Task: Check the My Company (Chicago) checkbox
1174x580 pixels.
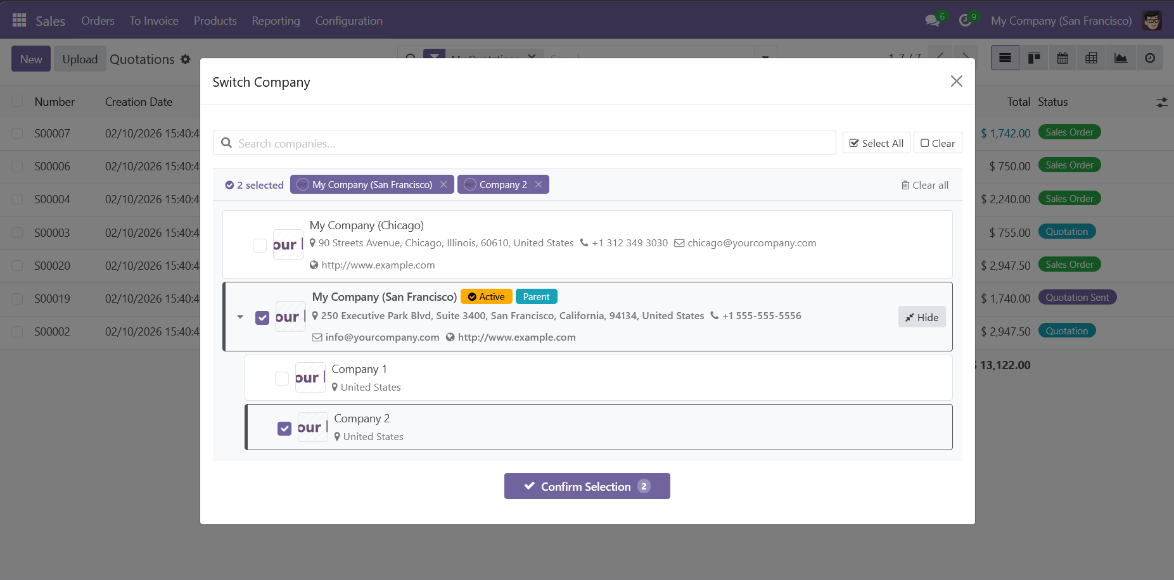Action: pyautogui.click(x=260, y=245)
